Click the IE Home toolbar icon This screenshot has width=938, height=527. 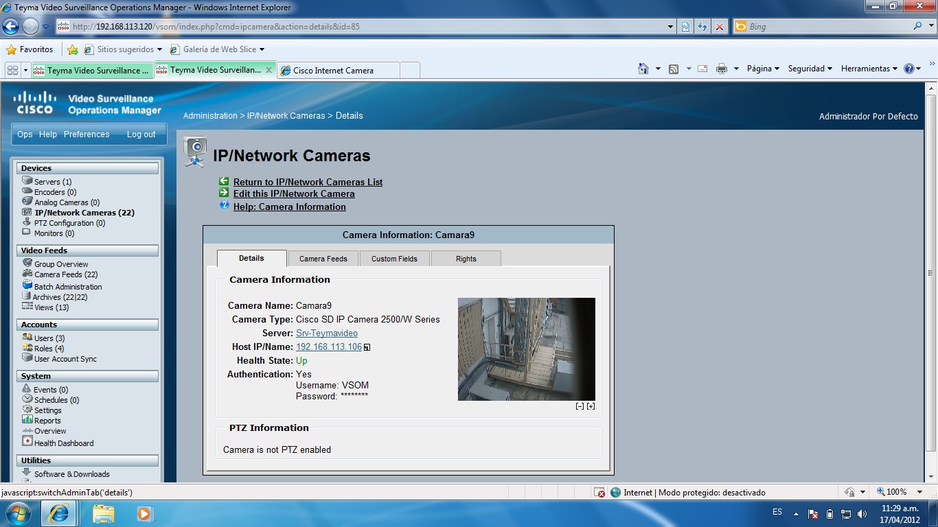(643, 69)
